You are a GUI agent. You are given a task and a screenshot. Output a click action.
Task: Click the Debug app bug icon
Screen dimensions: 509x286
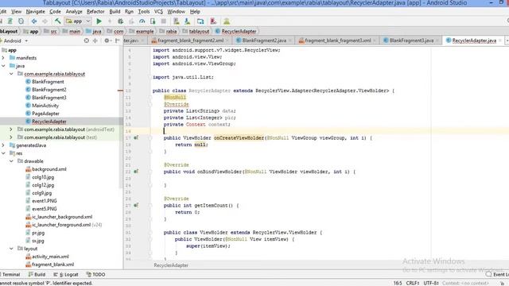click(x=120, y=21)
